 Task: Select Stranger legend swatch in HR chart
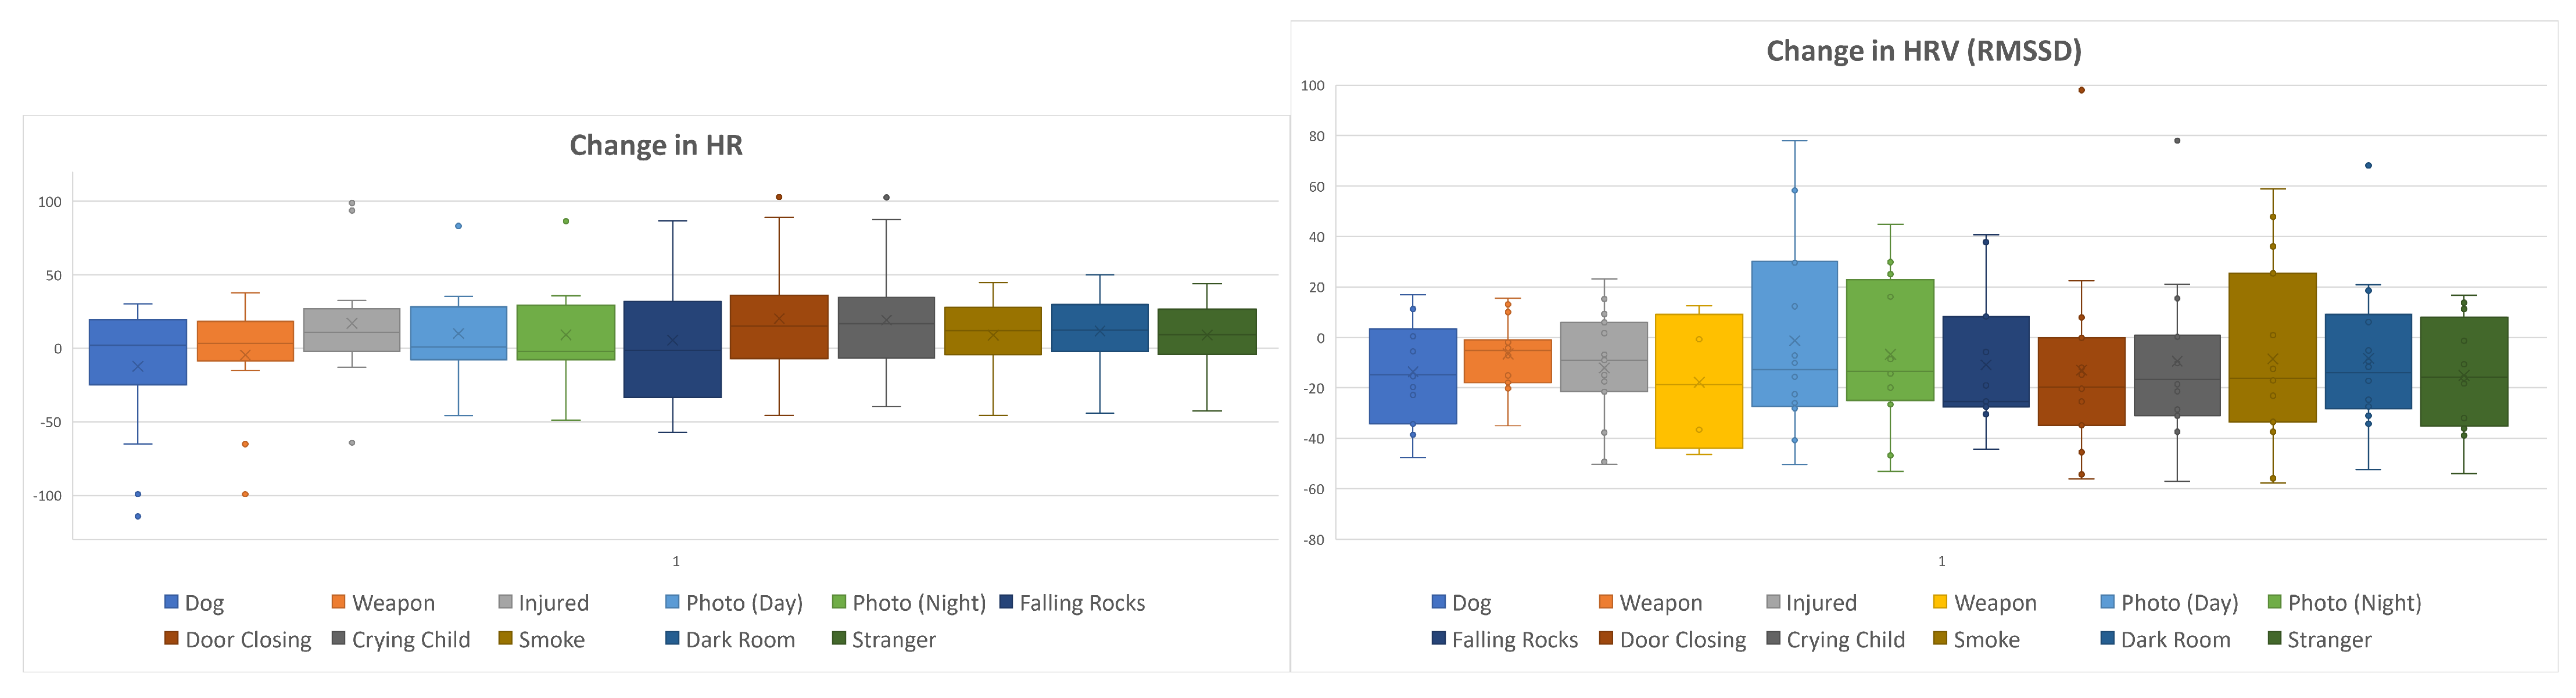coord(839,639)
